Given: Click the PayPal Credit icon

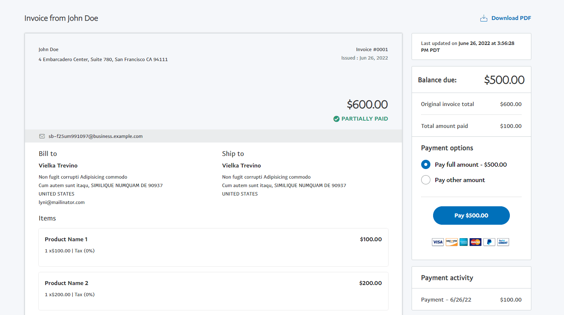Looking at the screenshot, I should (x=503, y=242).
